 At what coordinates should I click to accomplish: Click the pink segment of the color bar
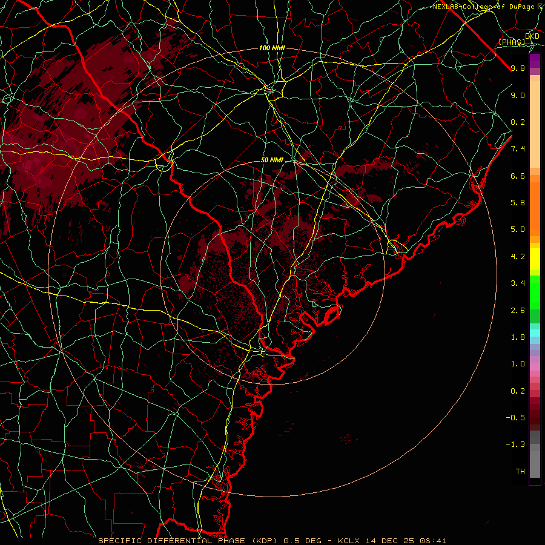(x=535, y=367)
